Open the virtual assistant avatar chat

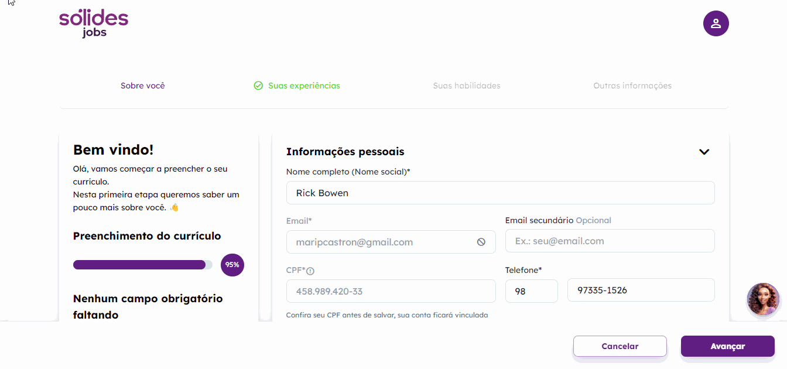[x=763, y=299]
